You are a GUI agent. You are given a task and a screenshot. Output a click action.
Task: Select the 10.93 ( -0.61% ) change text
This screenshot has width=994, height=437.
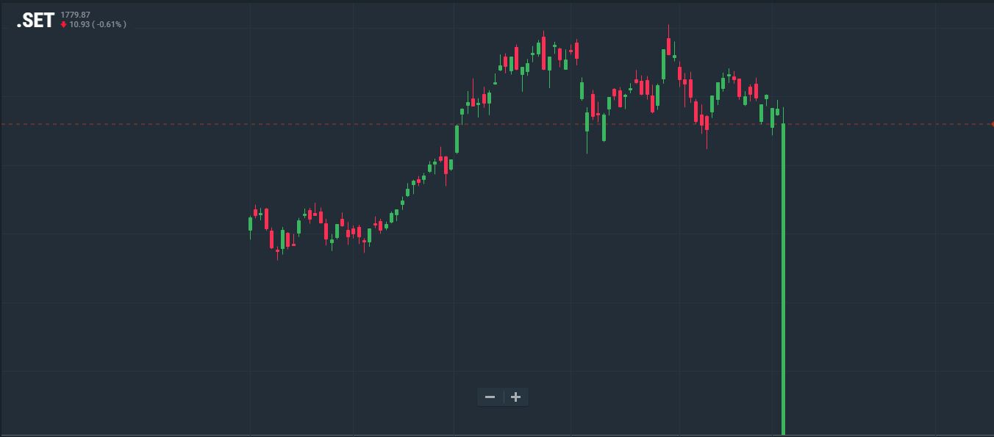(x=98, y=24)
